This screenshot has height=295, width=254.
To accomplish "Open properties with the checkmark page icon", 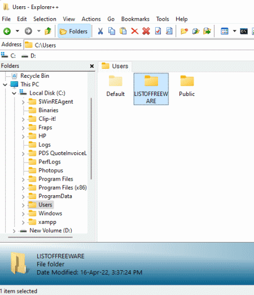I will pos(158,31).
